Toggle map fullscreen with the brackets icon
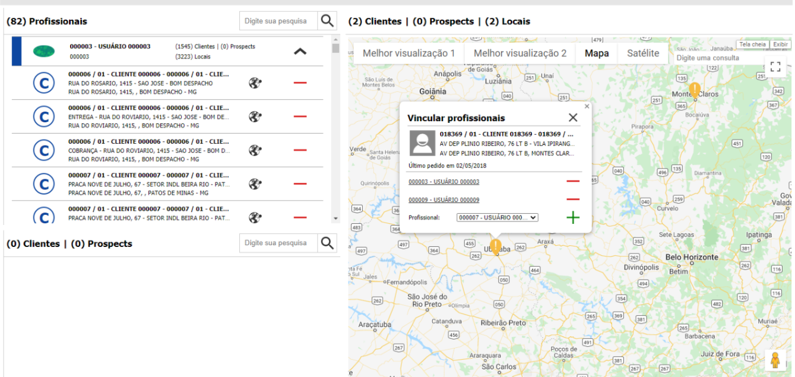The width and height of the screenshot is (795, 377). pyautogui.click(x=775, y=66)
